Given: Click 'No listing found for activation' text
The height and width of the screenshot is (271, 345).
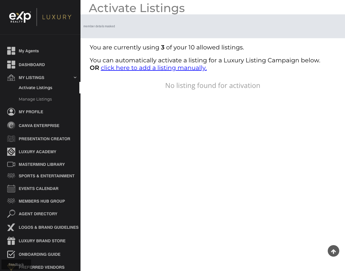Looking at the screenshot, I should (213, 86).
